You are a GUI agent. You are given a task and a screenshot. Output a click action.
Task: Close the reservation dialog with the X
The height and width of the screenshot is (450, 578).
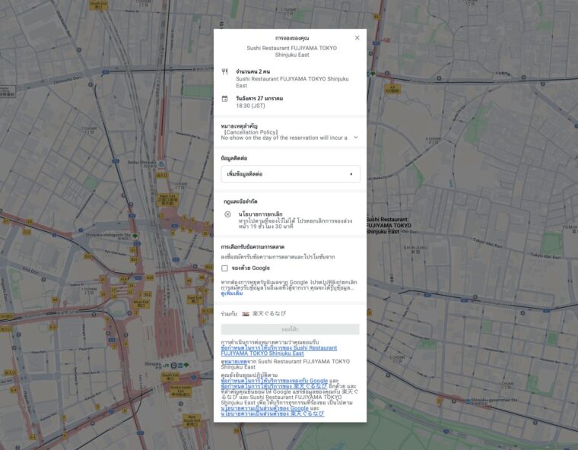pos(357,37)
